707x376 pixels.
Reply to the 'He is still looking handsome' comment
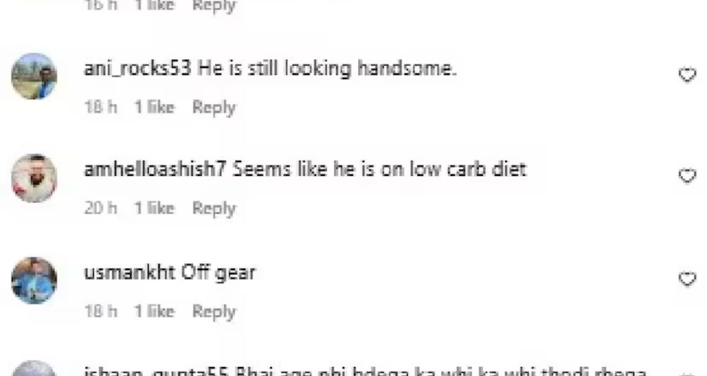coord(214,107)
